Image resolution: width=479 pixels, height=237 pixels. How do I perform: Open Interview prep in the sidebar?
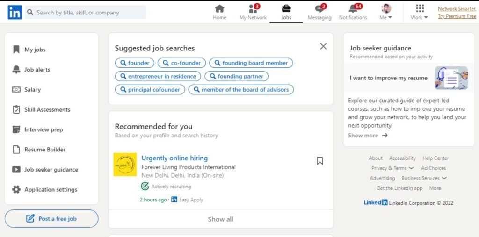[44, 130]
